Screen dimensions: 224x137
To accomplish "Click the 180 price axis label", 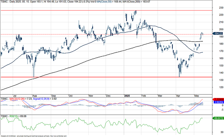I will pos(221,44).
